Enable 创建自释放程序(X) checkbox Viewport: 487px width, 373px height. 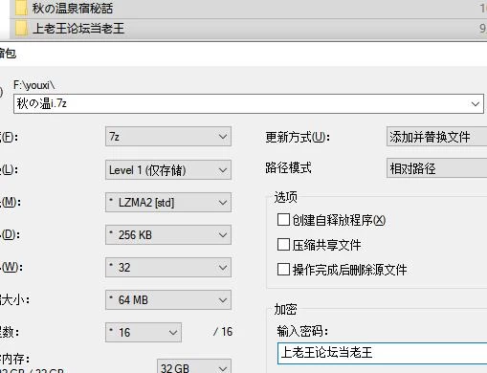point(283,220)
